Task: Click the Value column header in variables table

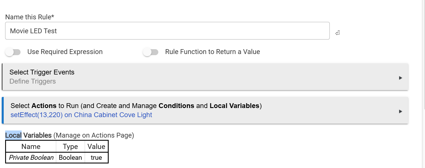Action: pyautogui.click(x=96, y=146)
